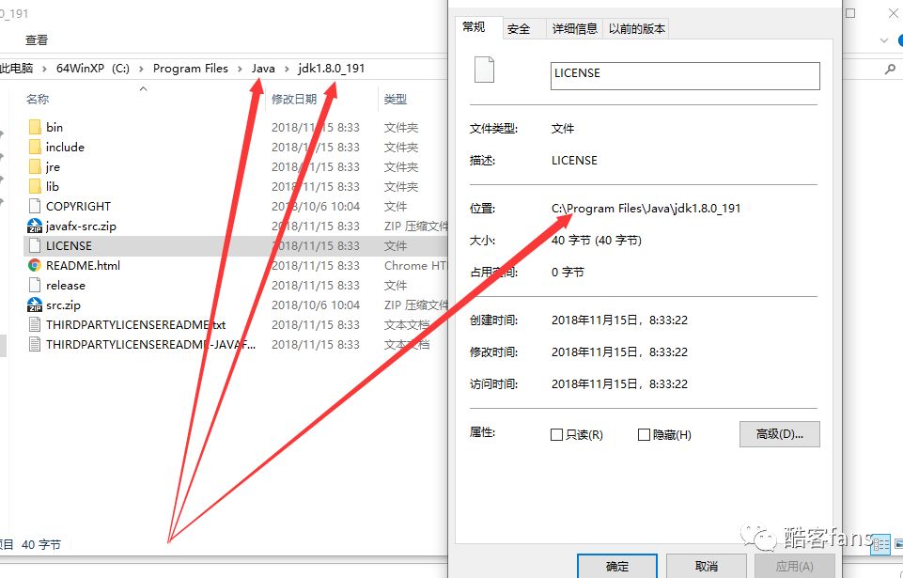Click the release file icon
Viewport: 903px width, 578px height.
35,285
